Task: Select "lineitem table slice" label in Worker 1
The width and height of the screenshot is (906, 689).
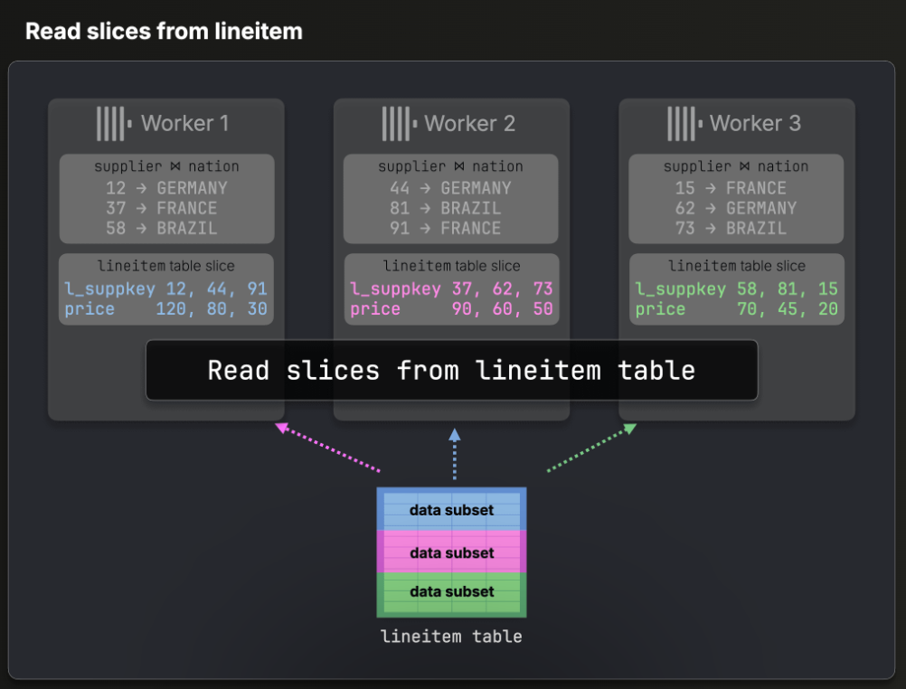Action: (166, 266)
